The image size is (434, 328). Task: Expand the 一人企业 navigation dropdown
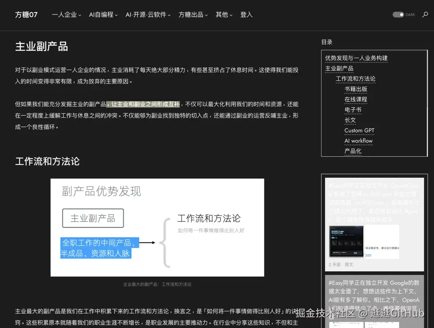click(x=66, y=14)
